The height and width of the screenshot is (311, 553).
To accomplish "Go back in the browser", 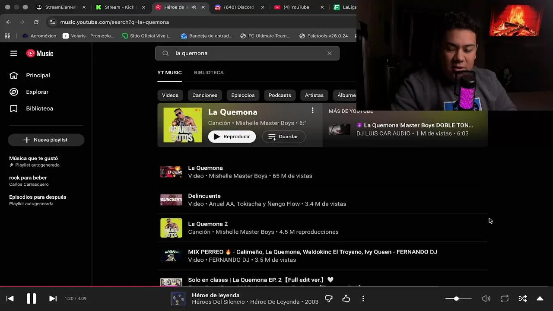I will coord(9,22).
